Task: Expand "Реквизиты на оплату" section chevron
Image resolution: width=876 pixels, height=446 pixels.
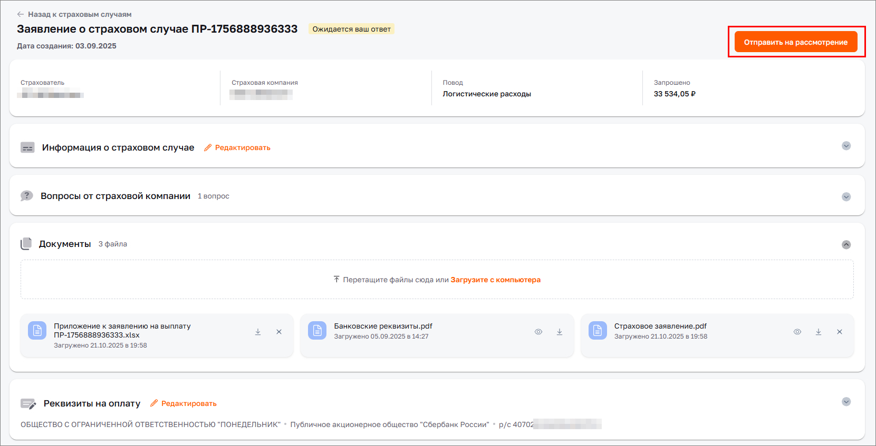Action: pyautogui.click(x=846, y=402)
